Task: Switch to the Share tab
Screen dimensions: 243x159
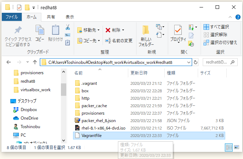Action: pos(51,17)
